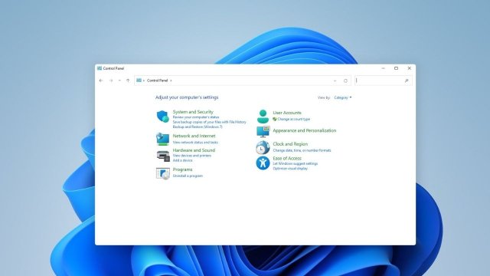Click Control Panel breadcrumb in address bar
This screenshot has height=276, width=490.
pos(158,80)
